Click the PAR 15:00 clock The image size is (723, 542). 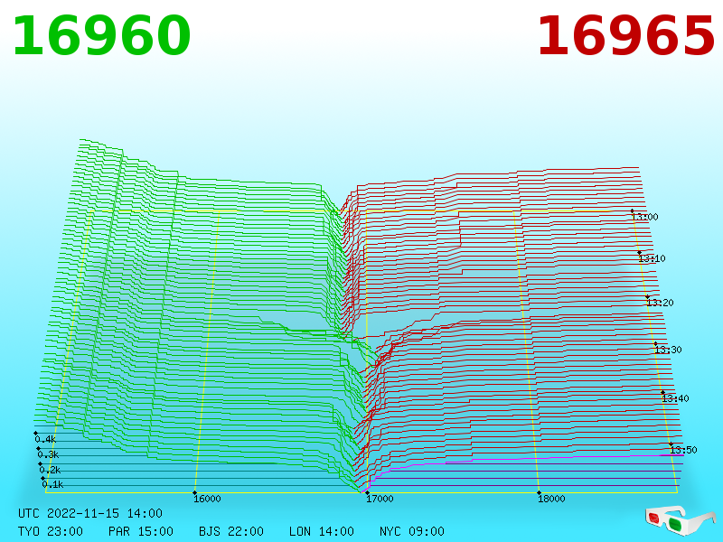(x=141, y=531)
